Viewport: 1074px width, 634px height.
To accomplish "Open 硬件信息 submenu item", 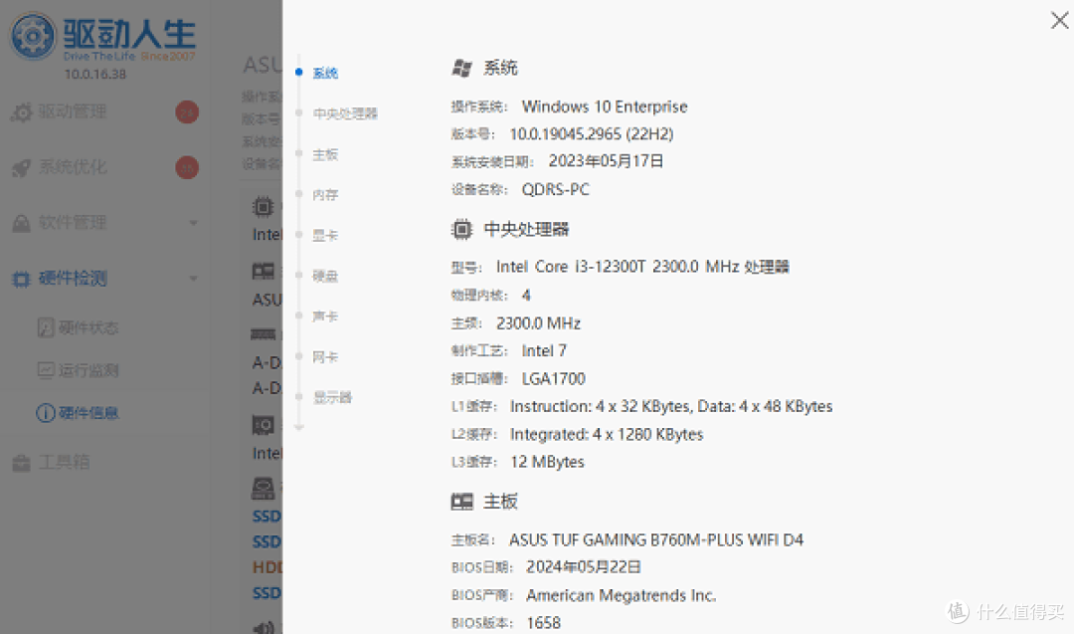I will (88, 413).
